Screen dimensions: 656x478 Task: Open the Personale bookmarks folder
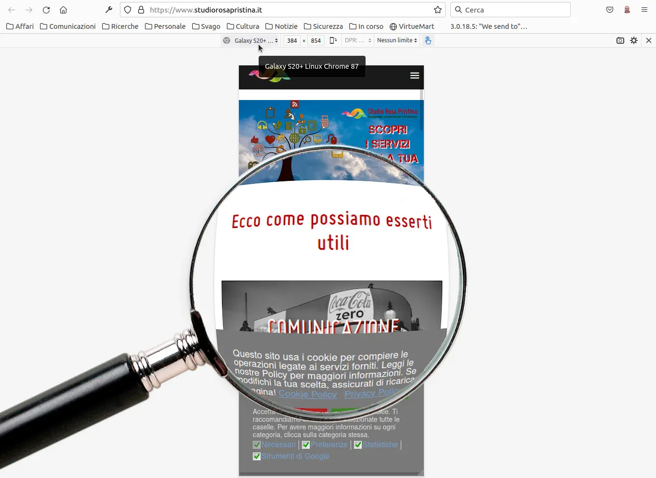tap(165, 26)
